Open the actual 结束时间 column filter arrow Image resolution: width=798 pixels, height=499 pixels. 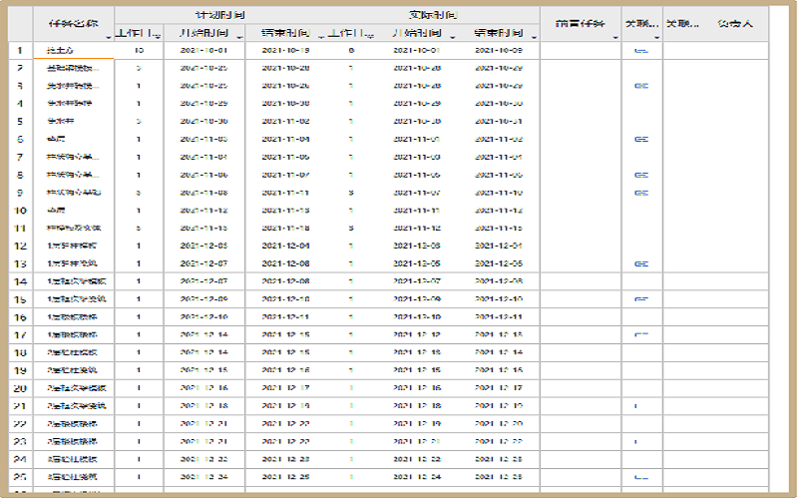click(534, 37)
